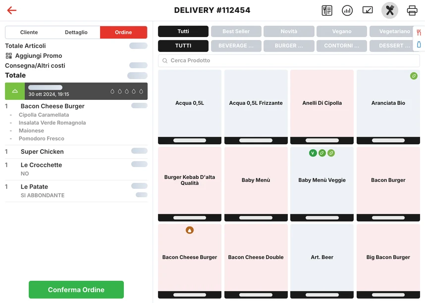
Task: Click the screen resize arrow icon
Action: pyautogui.click(x=368, y=10)
